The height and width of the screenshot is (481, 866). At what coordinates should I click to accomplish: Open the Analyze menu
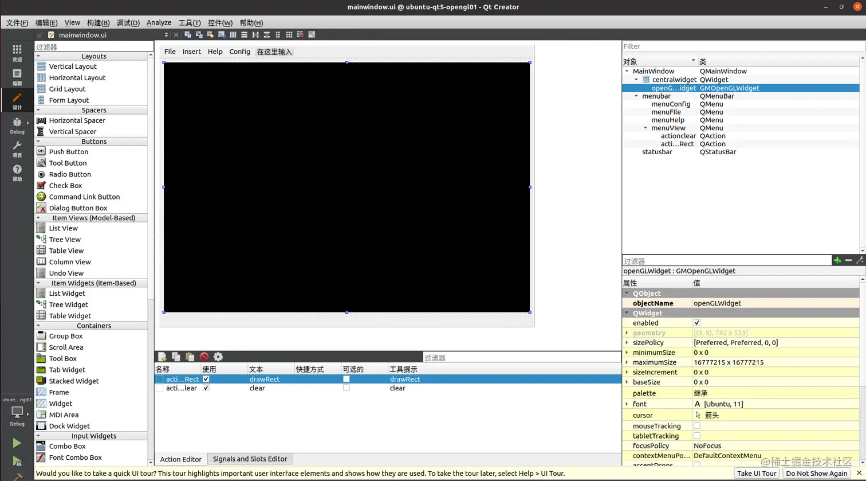[159, 23]
